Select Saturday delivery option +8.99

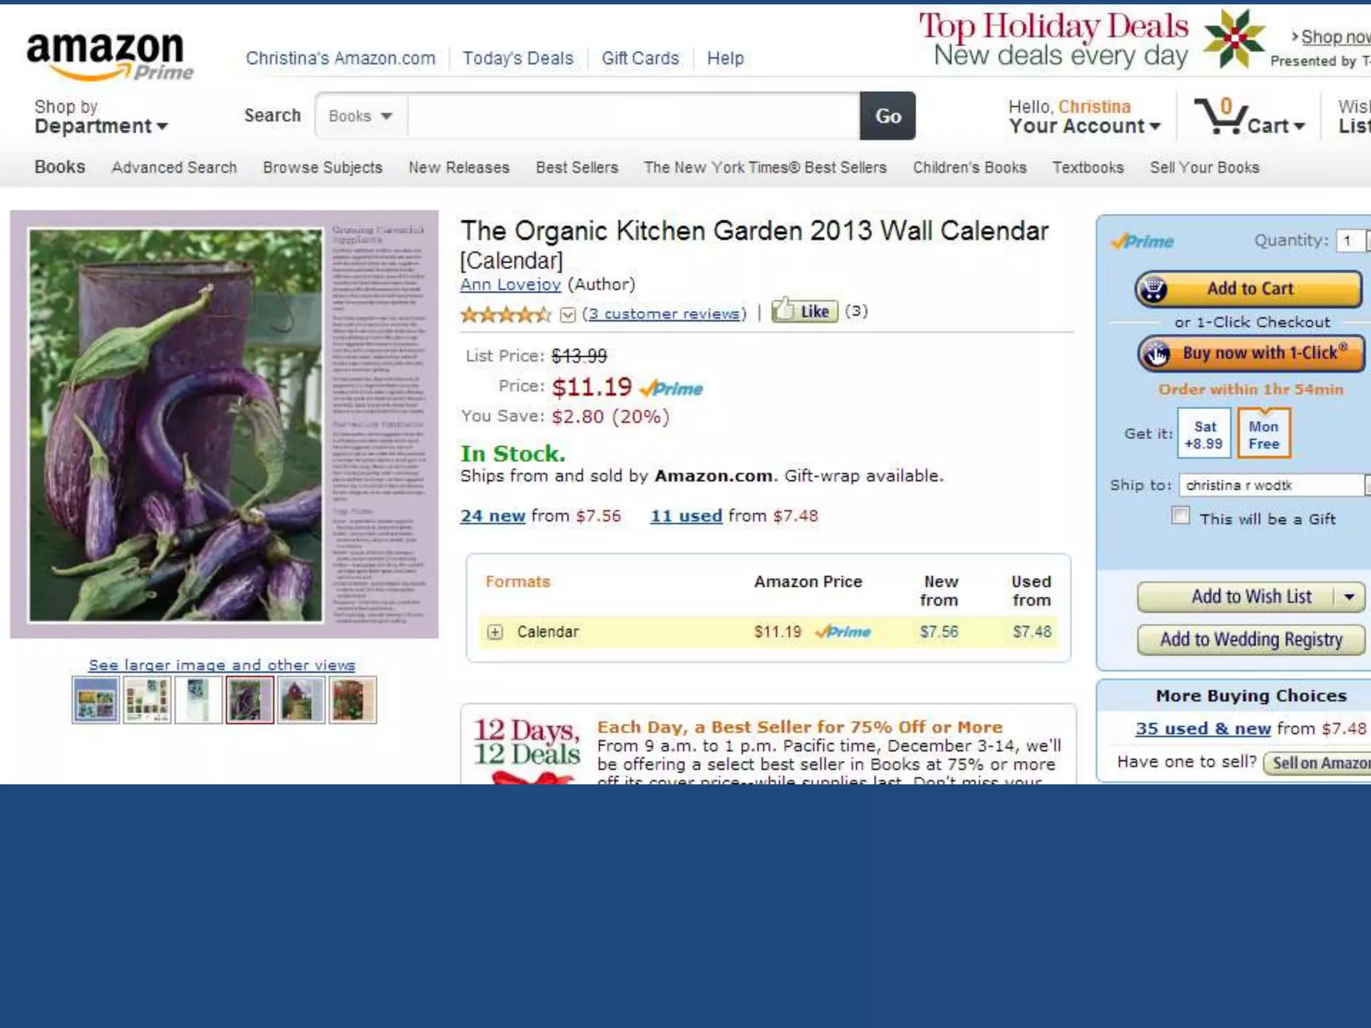coord(1204,434)
